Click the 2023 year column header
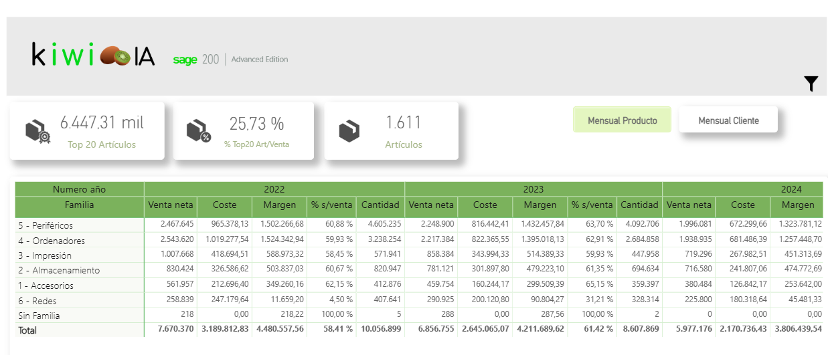This screenshot has width=828, height=355. (x=533, y=189)
